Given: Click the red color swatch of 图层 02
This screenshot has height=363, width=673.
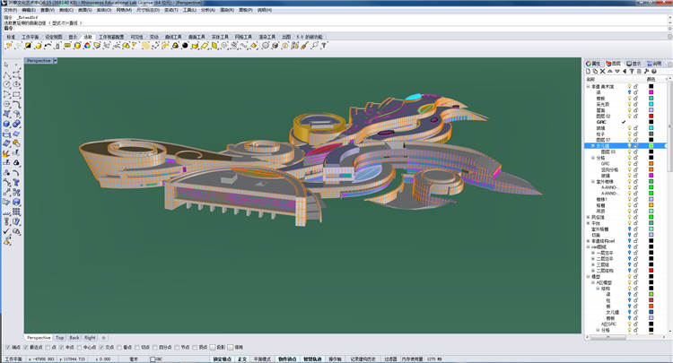Looking at the screenshot, I should [651, 117].
